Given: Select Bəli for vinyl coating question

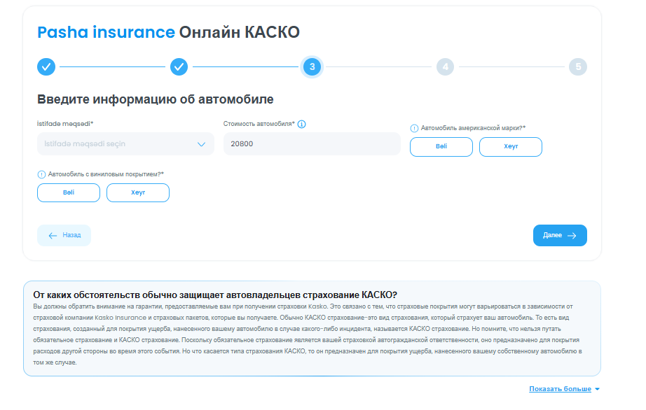Looking at the screenshot, I should tap(68, 192).
